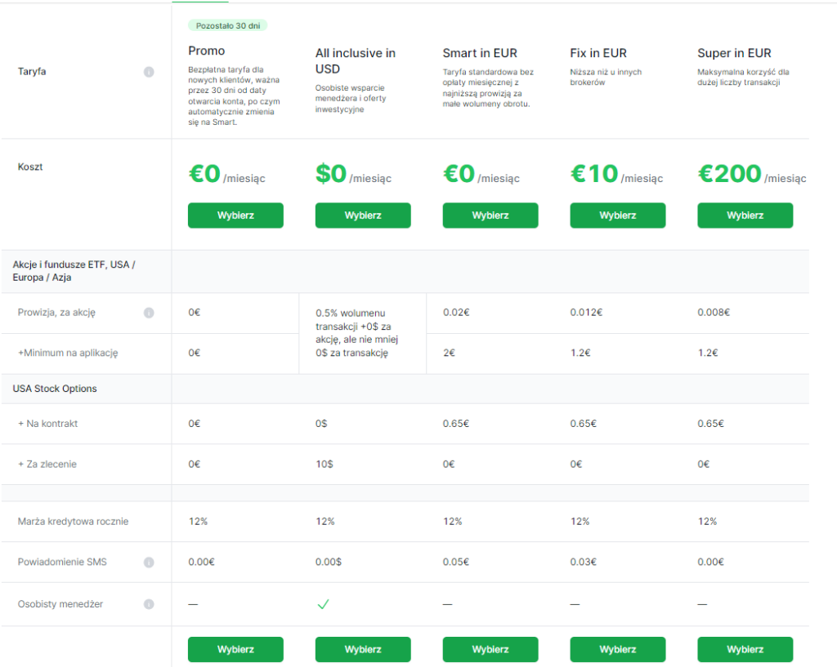Click bottom Wybierz for Fix in EUR

click(618, 650)
